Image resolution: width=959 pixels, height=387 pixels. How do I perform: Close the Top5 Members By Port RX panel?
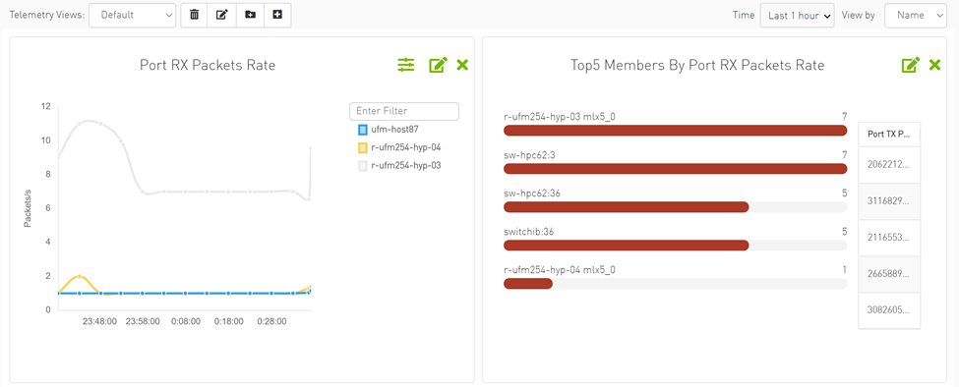pos(934,65)
